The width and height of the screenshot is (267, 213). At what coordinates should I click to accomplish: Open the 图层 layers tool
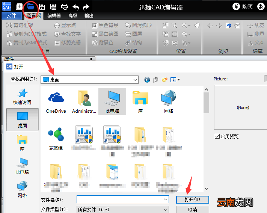pos(133,34)
